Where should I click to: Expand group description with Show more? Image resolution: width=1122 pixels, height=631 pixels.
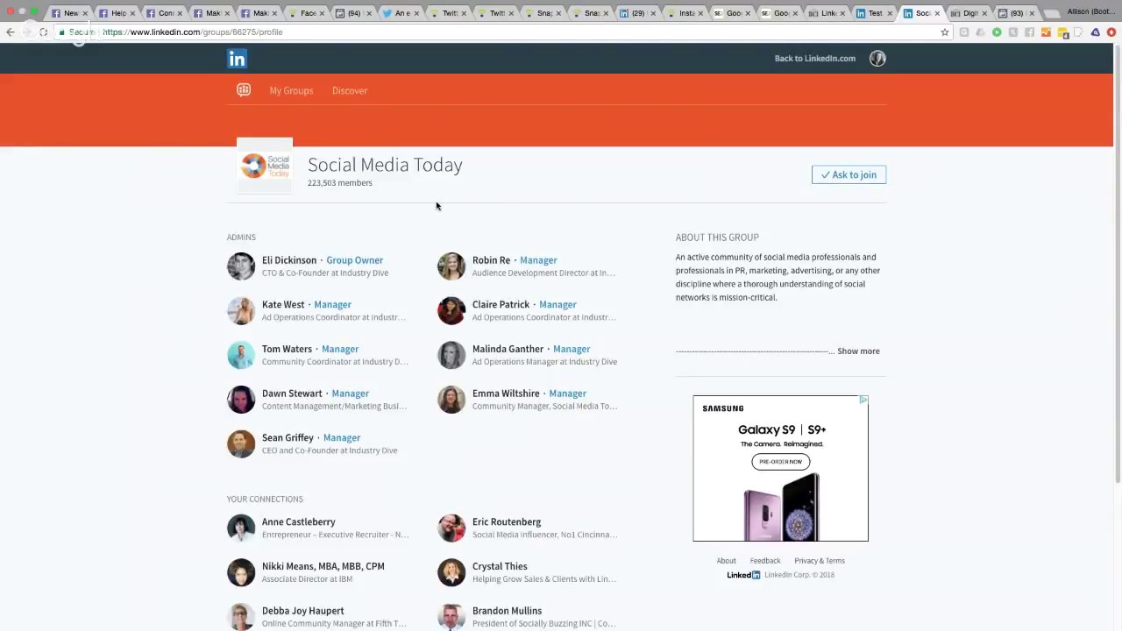pyautogui.click(x=858, y=351)
